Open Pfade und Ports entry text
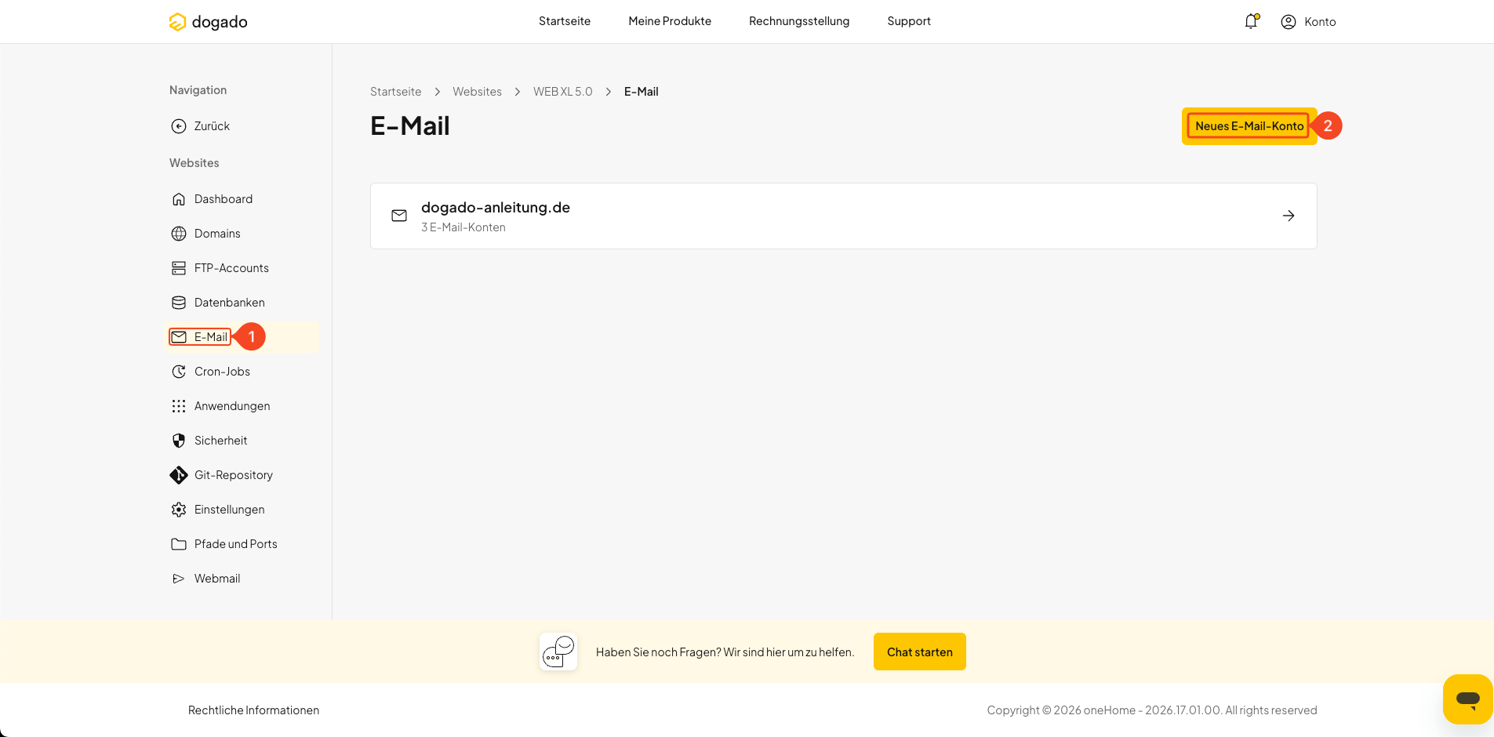This screenshot has height=737, width=1494. [x=236, y=544]
